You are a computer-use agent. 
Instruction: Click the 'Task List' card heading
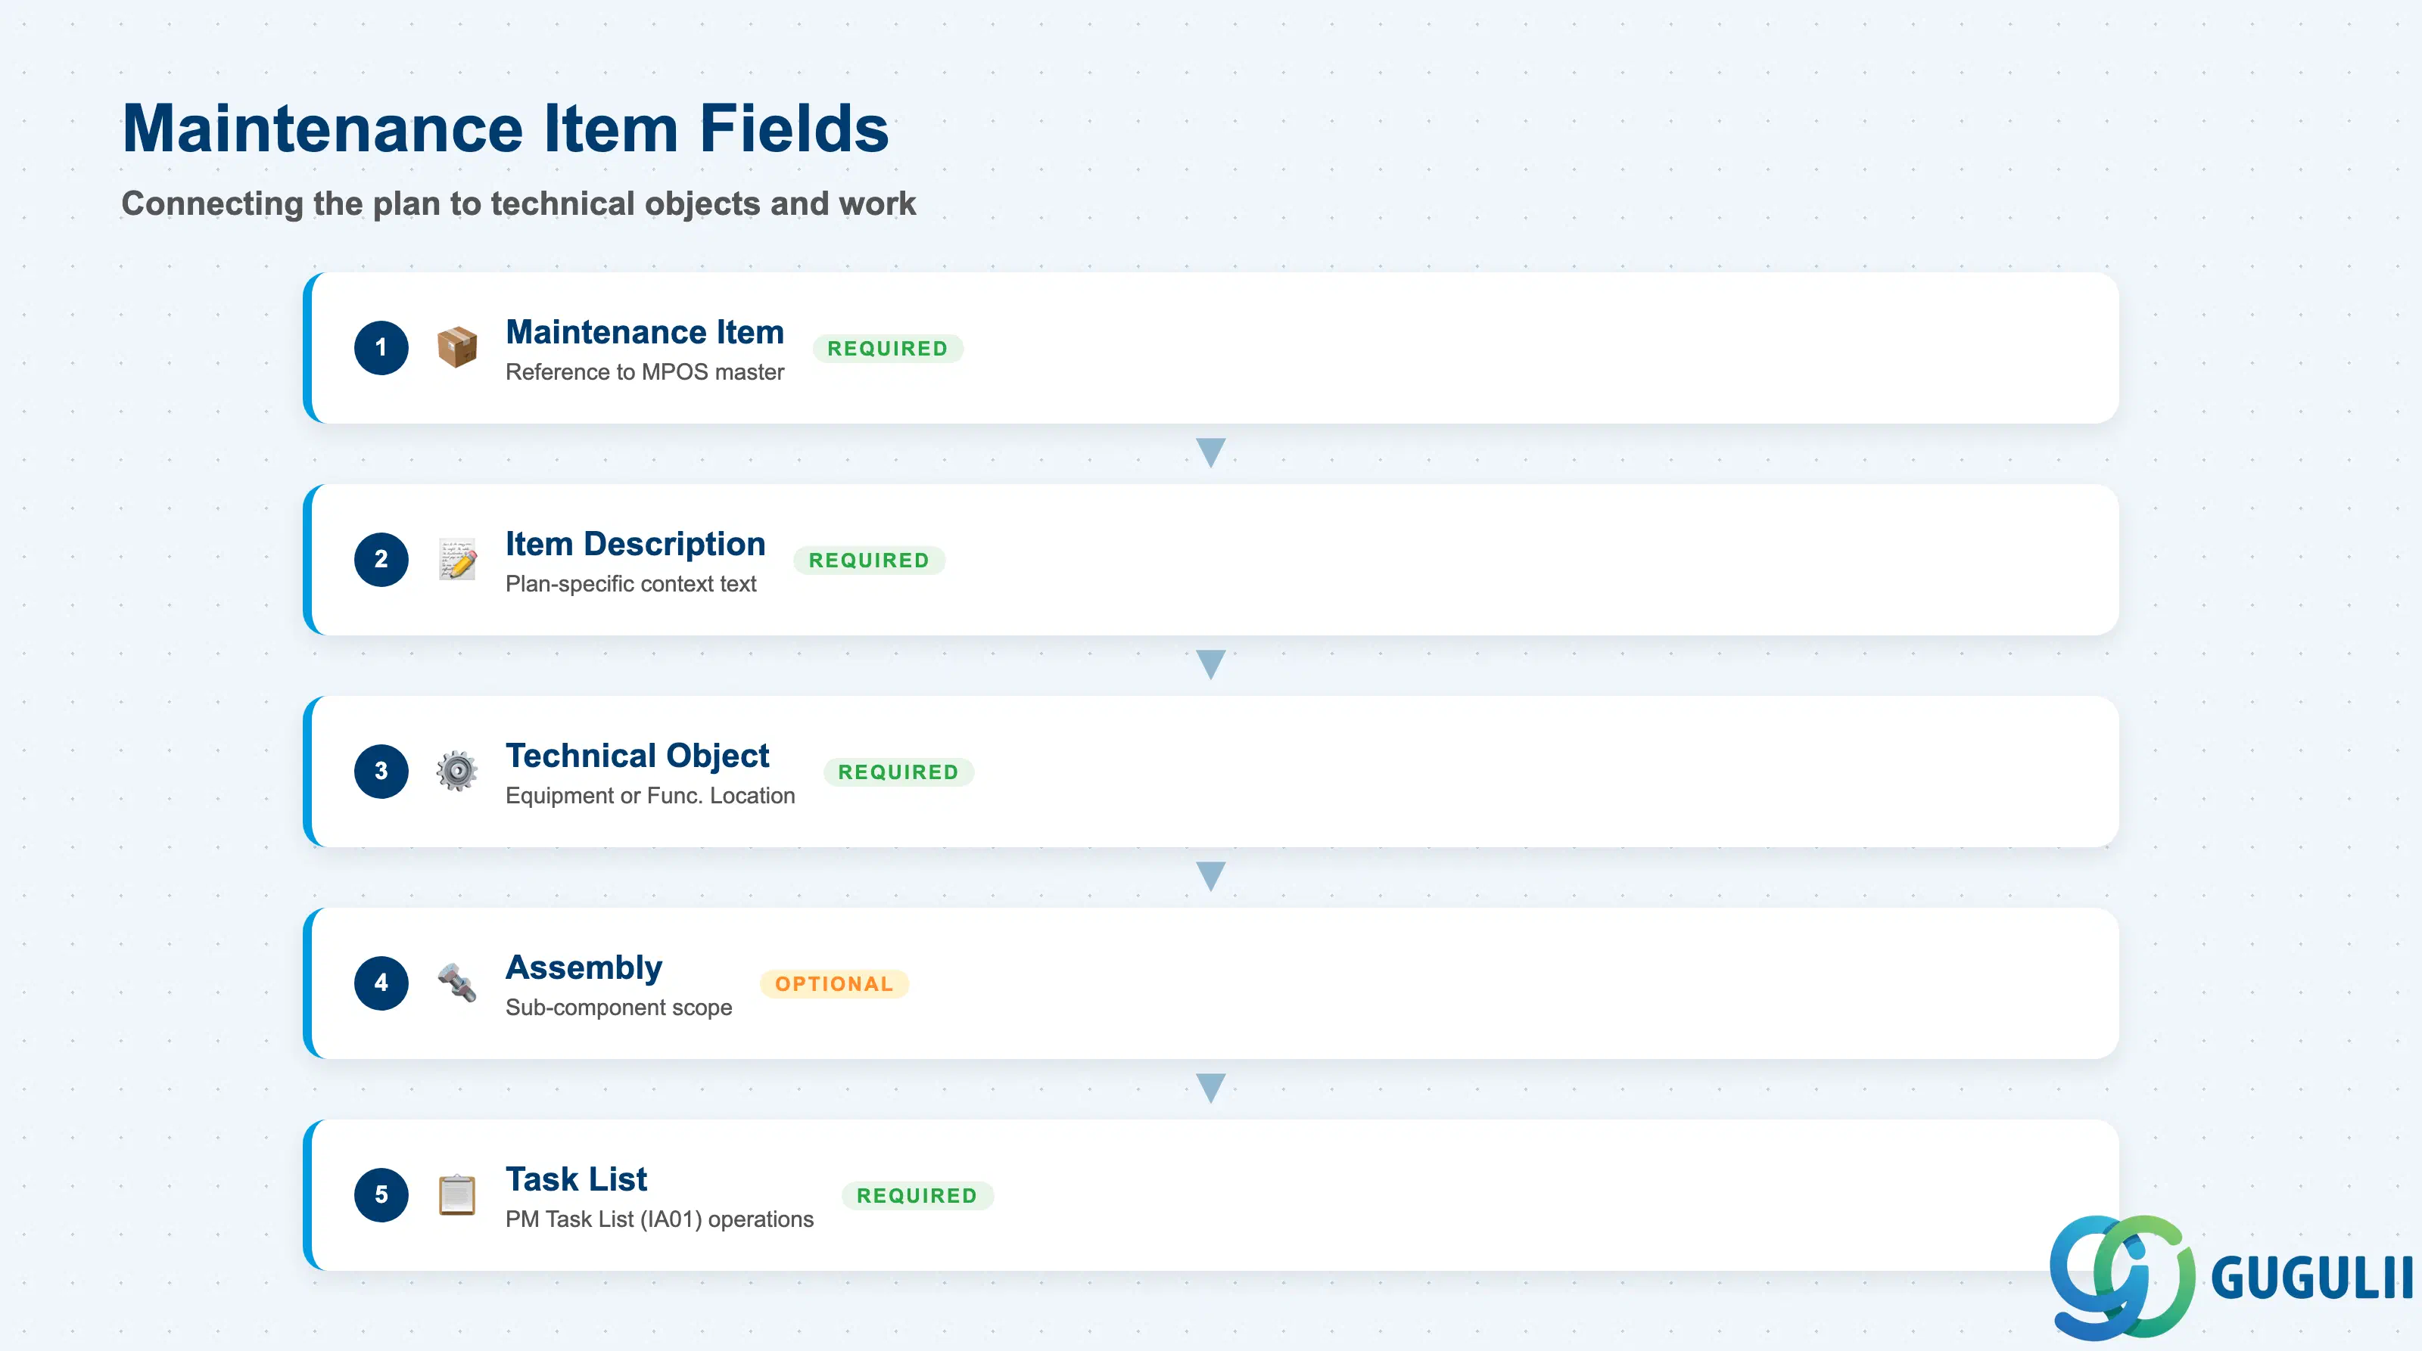576,1179
